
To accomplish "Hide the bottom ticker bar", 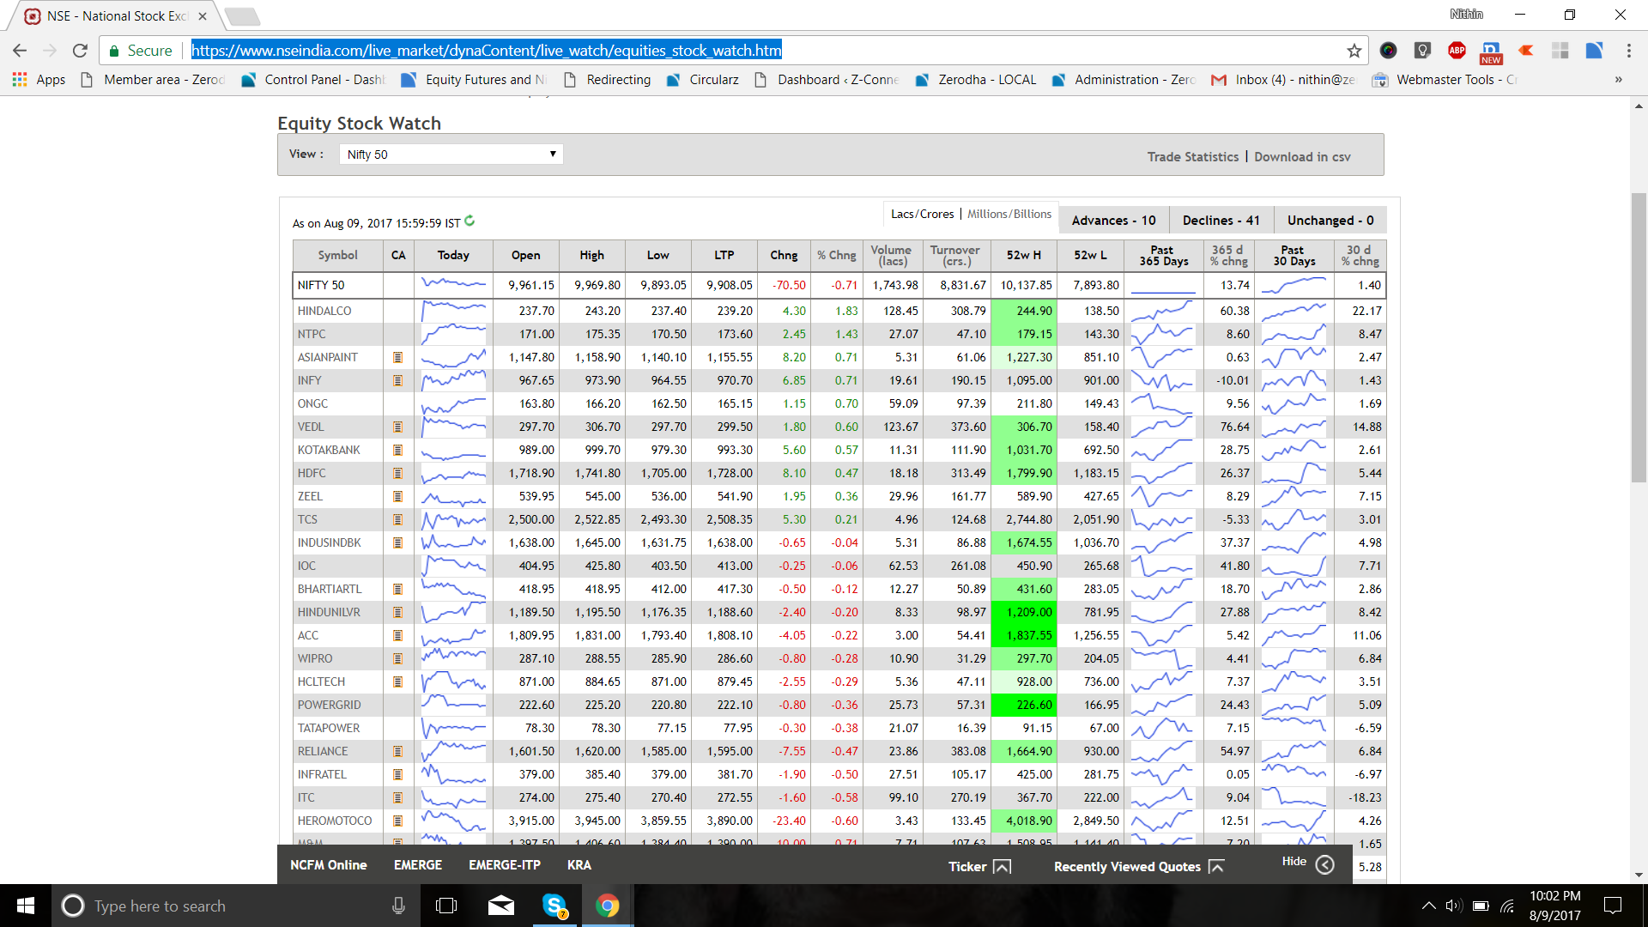I will click(1307, 863).
